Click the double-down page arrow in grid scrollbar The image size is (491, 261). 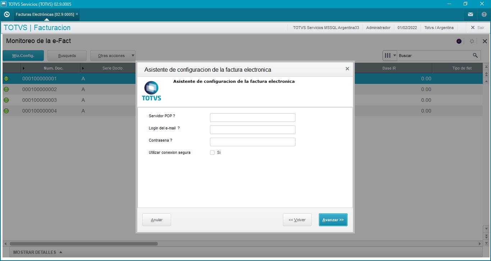(x=486, y=236)
